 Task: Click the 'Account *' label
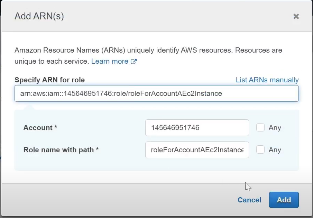[x=40, y=128]
